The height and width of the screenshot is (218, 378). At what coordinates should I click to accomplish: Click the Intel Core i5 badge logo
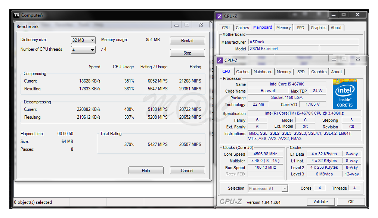point(345,94)
